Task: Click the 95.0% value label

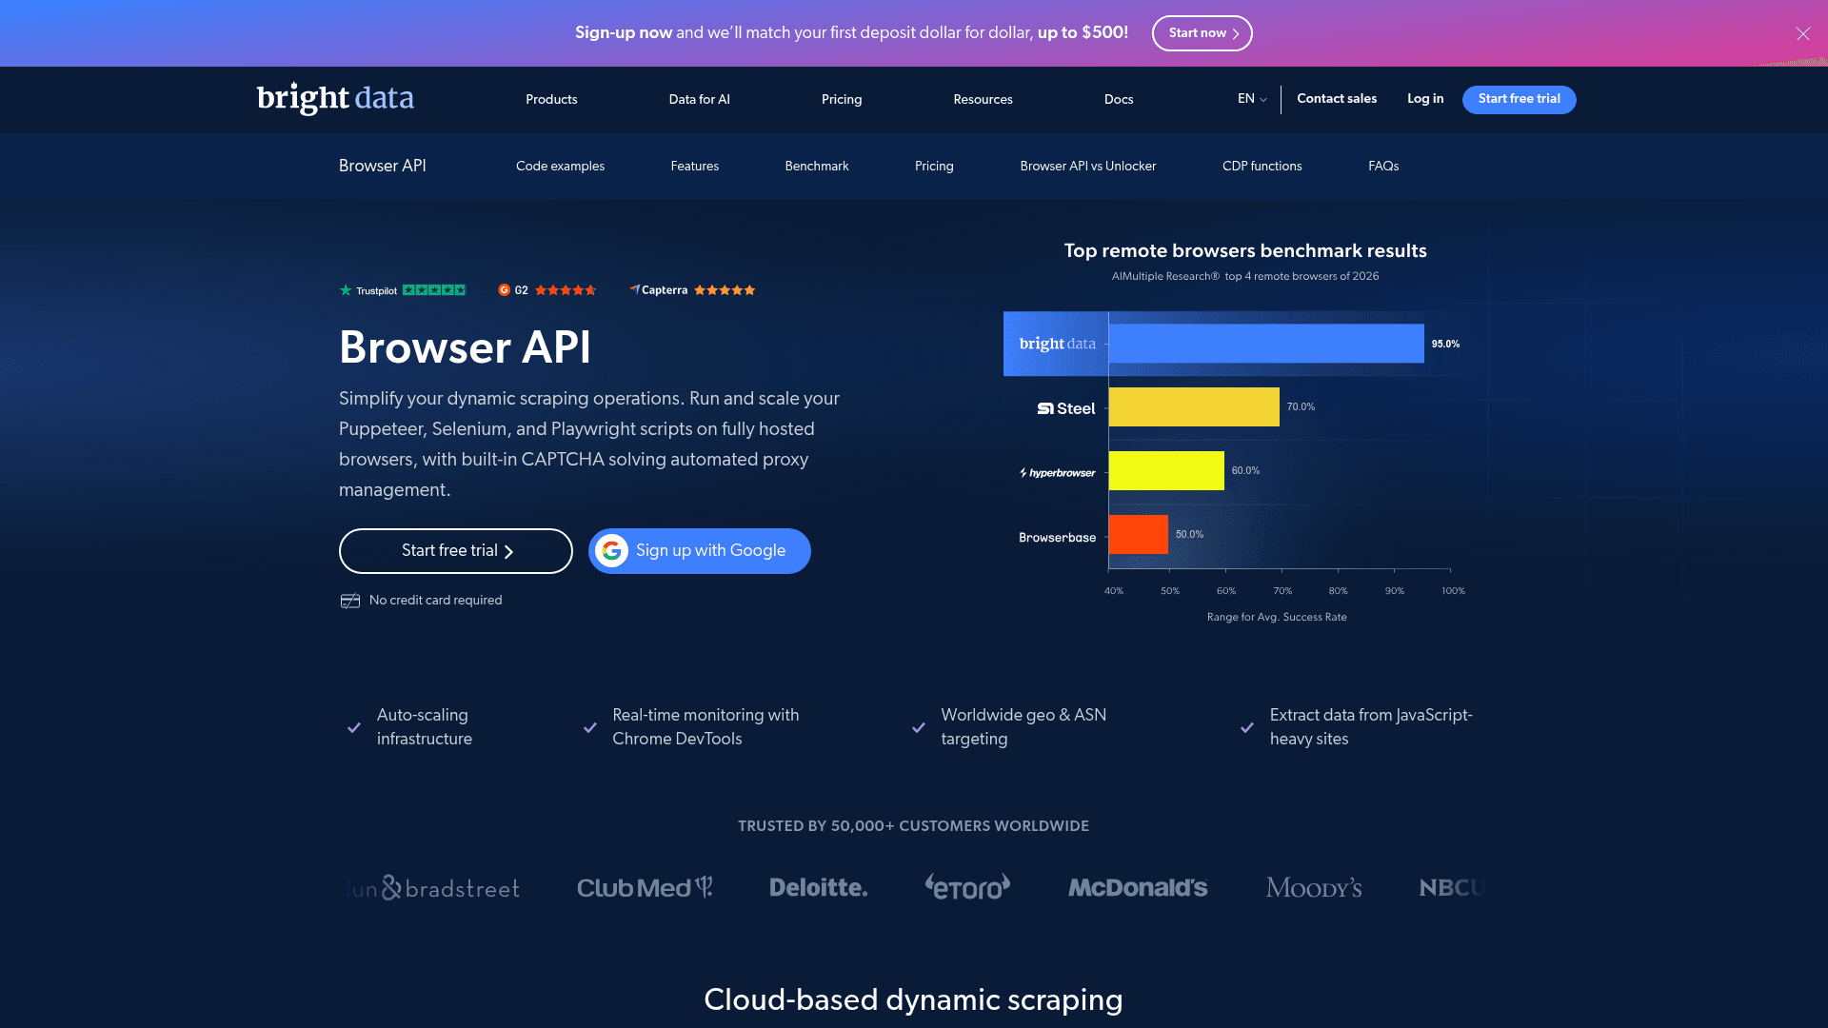Action: coord(1445,345)
